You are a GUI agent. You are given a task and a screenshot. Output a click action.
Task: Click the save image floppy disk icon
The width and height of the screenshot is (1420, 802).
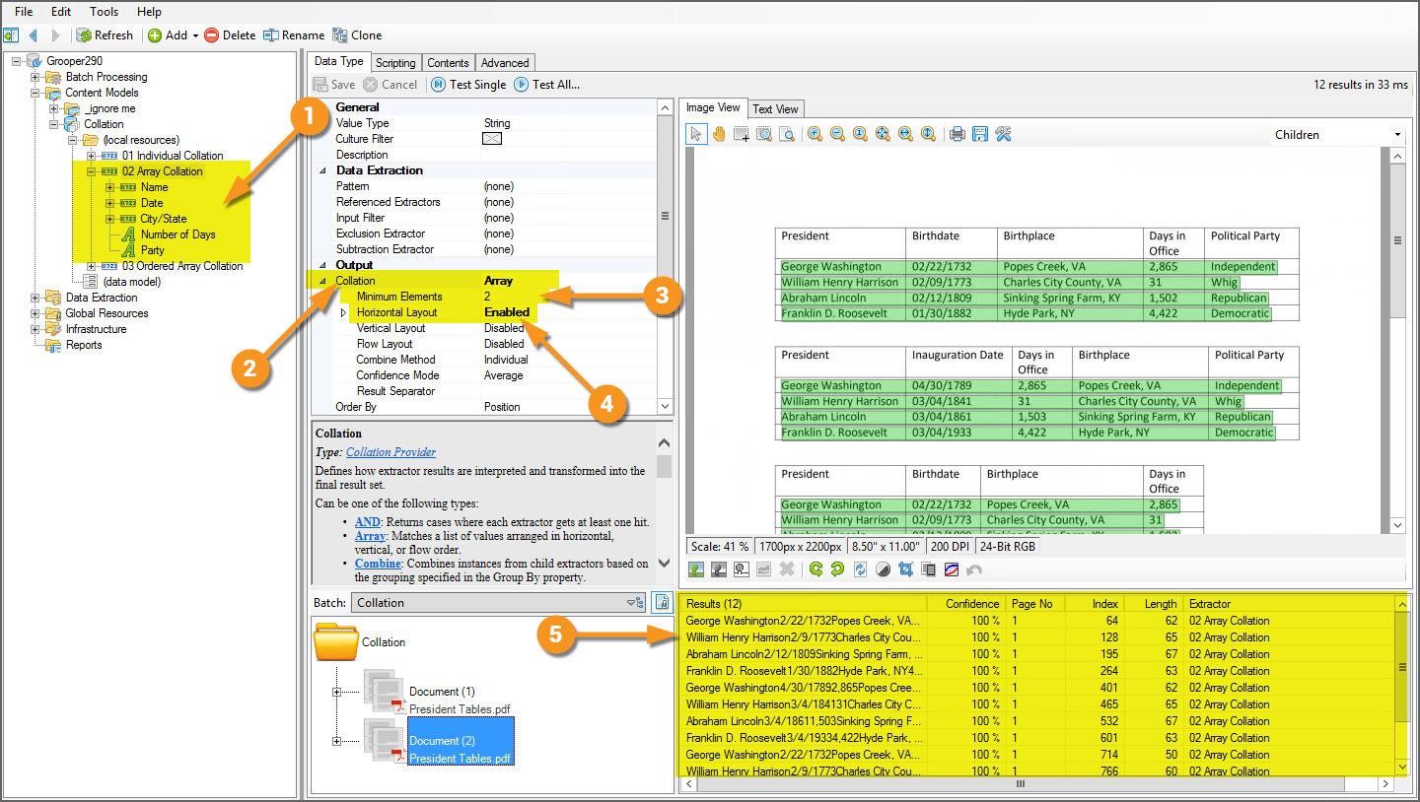979,134
